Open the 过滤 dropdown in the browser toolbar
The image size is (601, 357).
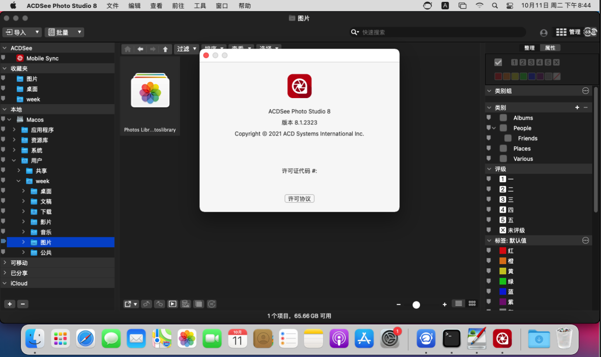click(186, 49)
